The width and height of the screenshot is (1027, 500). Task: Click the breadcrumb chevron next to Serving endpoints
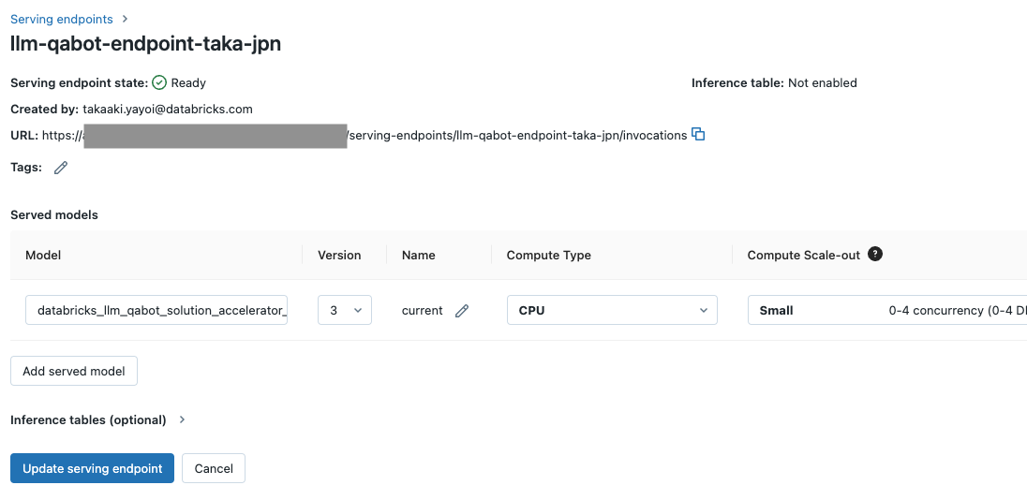[126, 19]
